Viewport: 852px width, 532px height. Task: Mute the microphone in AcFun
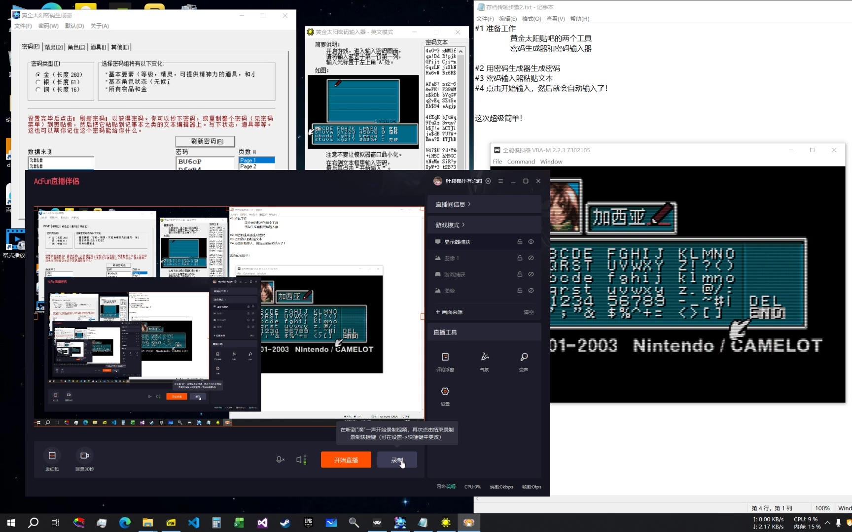(280, 460)
